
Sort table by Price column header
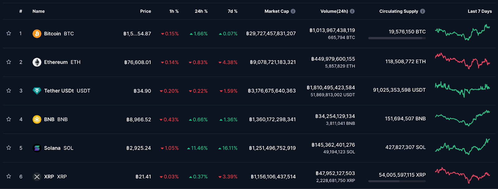(145, 11)
